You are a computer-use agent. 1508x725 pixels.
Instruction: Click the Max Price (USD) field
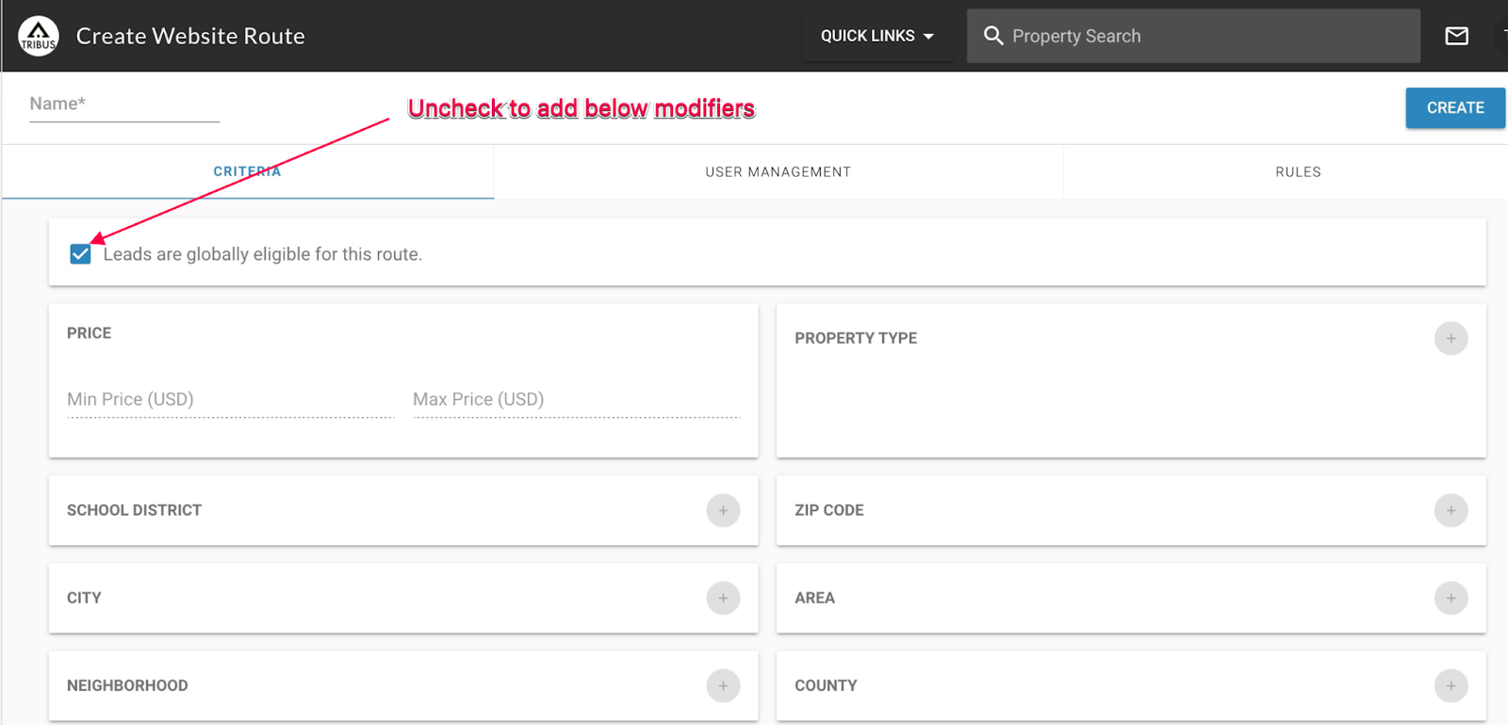tap(577, 399)
